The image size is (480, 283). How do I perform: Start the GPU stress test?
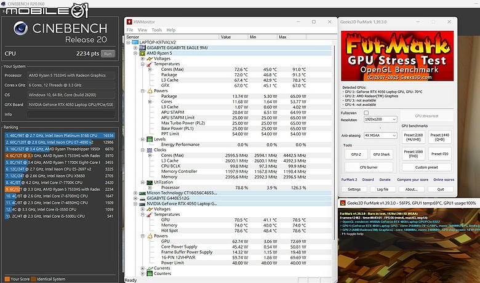coord(426,116)
